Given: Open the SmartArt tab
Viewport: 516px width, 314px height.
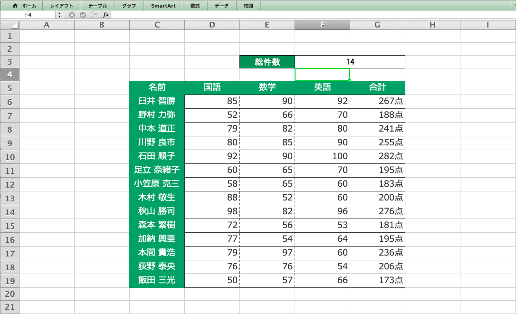Looking at the screenshot, I should click(163, 6).
